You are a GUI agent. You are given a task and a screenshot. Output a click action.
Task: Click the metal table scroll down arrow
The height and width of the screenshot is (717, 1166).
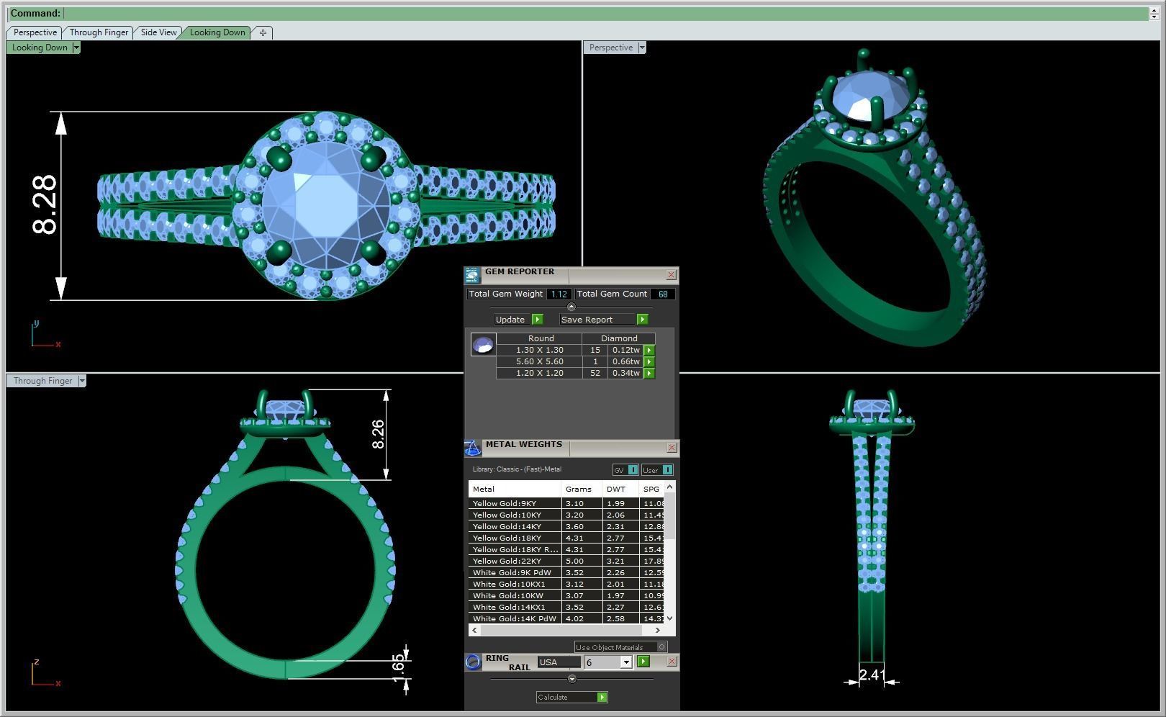click(x=670, y=618)
